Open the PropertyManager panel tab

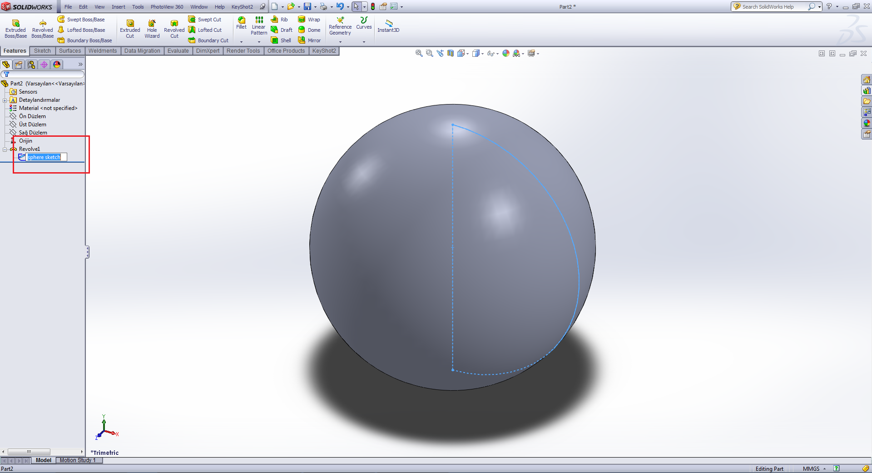pos(19,65)
